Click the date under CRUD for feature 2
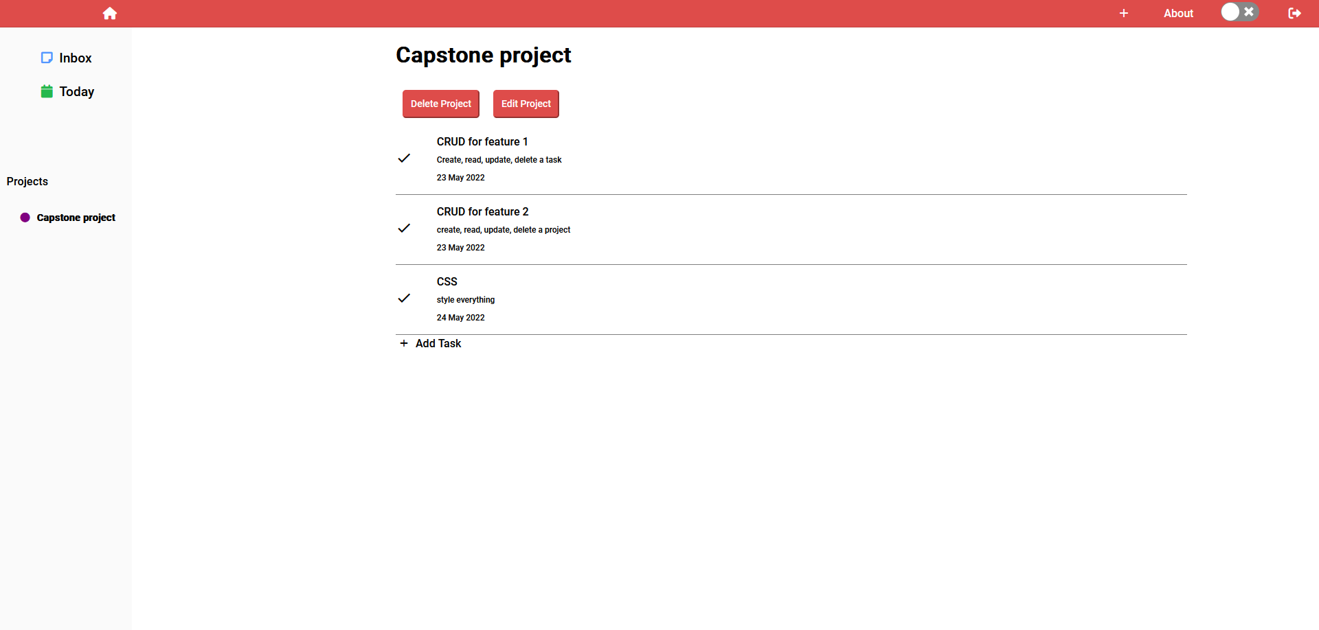This screenshot has height=630, width=1319. point(461,248)
